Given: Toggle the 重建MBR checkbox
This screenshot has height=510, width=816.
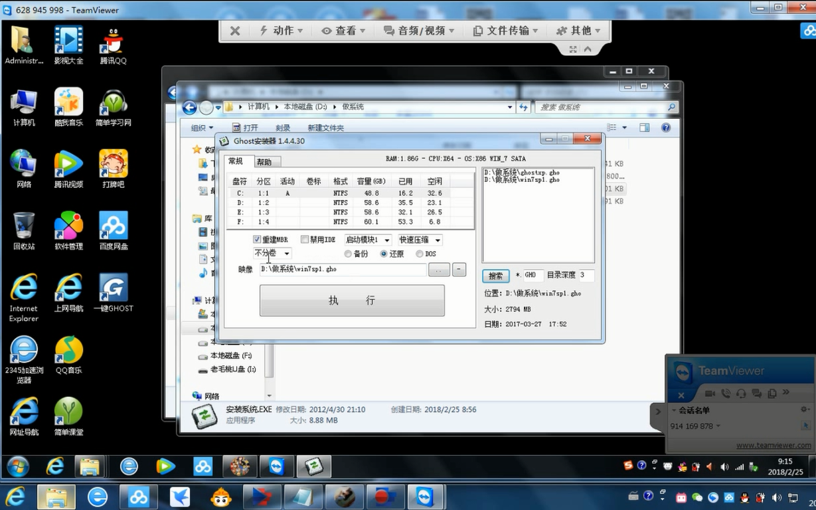Looking at the screenshot, I should tap(257, 240).
